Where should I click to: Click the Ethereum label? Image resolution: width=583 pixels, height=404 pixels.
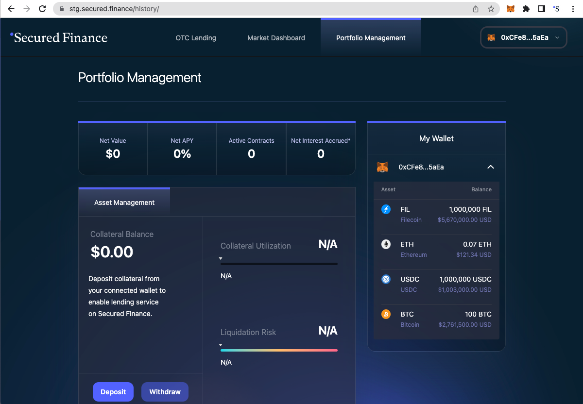coord(413,255)
